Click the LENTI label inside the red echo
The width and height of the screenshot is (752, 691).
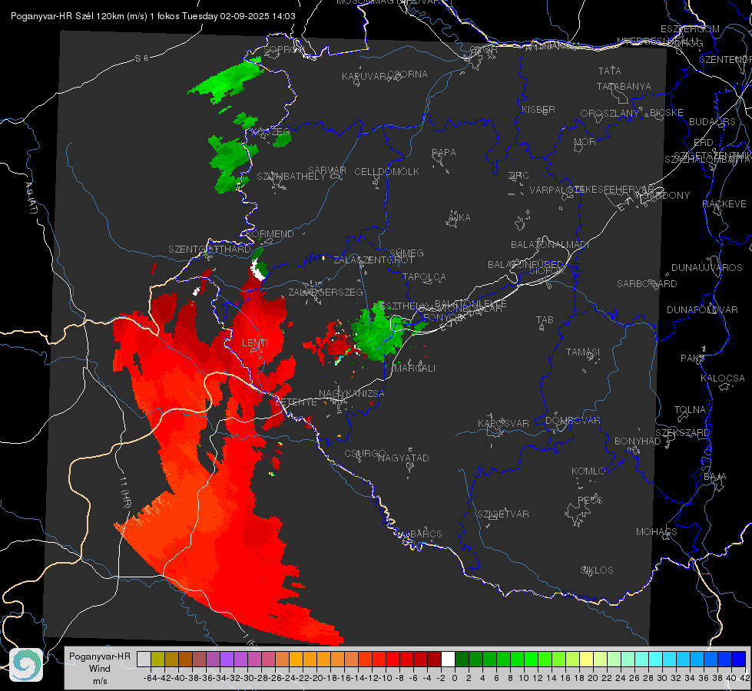tap(255, 343)
